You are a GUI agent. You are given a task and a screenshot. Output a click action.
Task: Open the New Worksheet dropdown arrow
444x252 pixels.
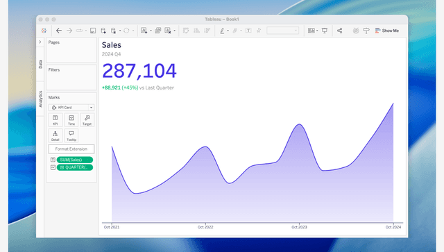coord(151,31)
